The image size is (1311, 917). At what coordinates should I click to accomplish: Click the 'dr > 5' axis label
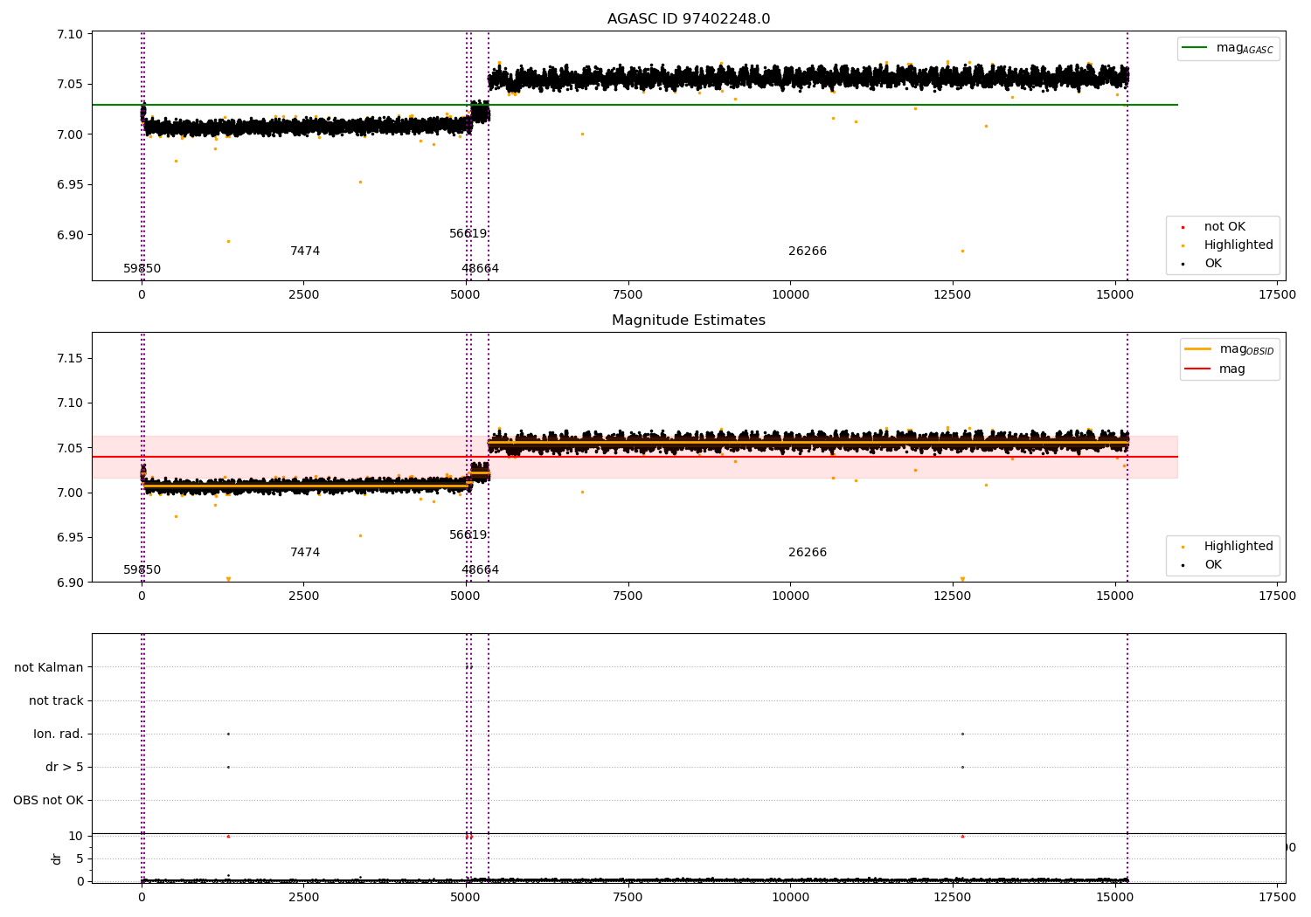(x=65, y=768)
